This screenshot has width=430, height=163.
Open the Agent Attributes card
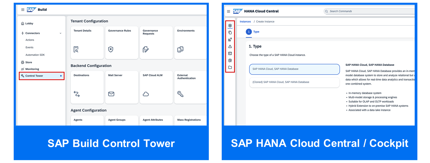[156, 120]
